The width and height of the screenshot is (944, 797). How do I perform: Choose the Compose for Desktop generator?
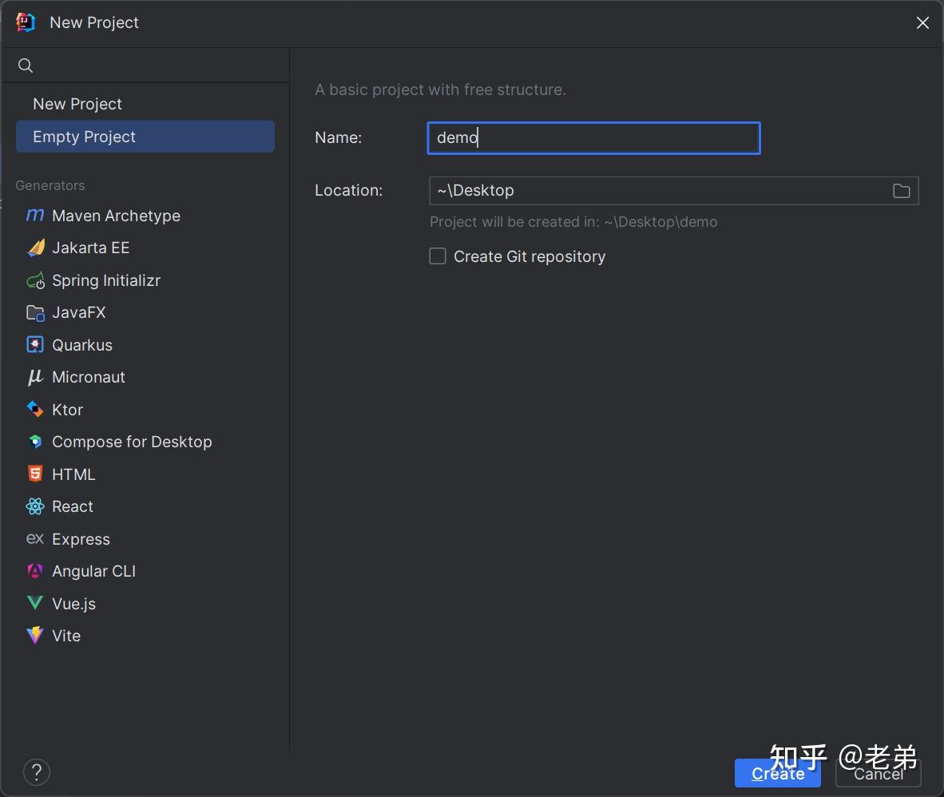132,442
